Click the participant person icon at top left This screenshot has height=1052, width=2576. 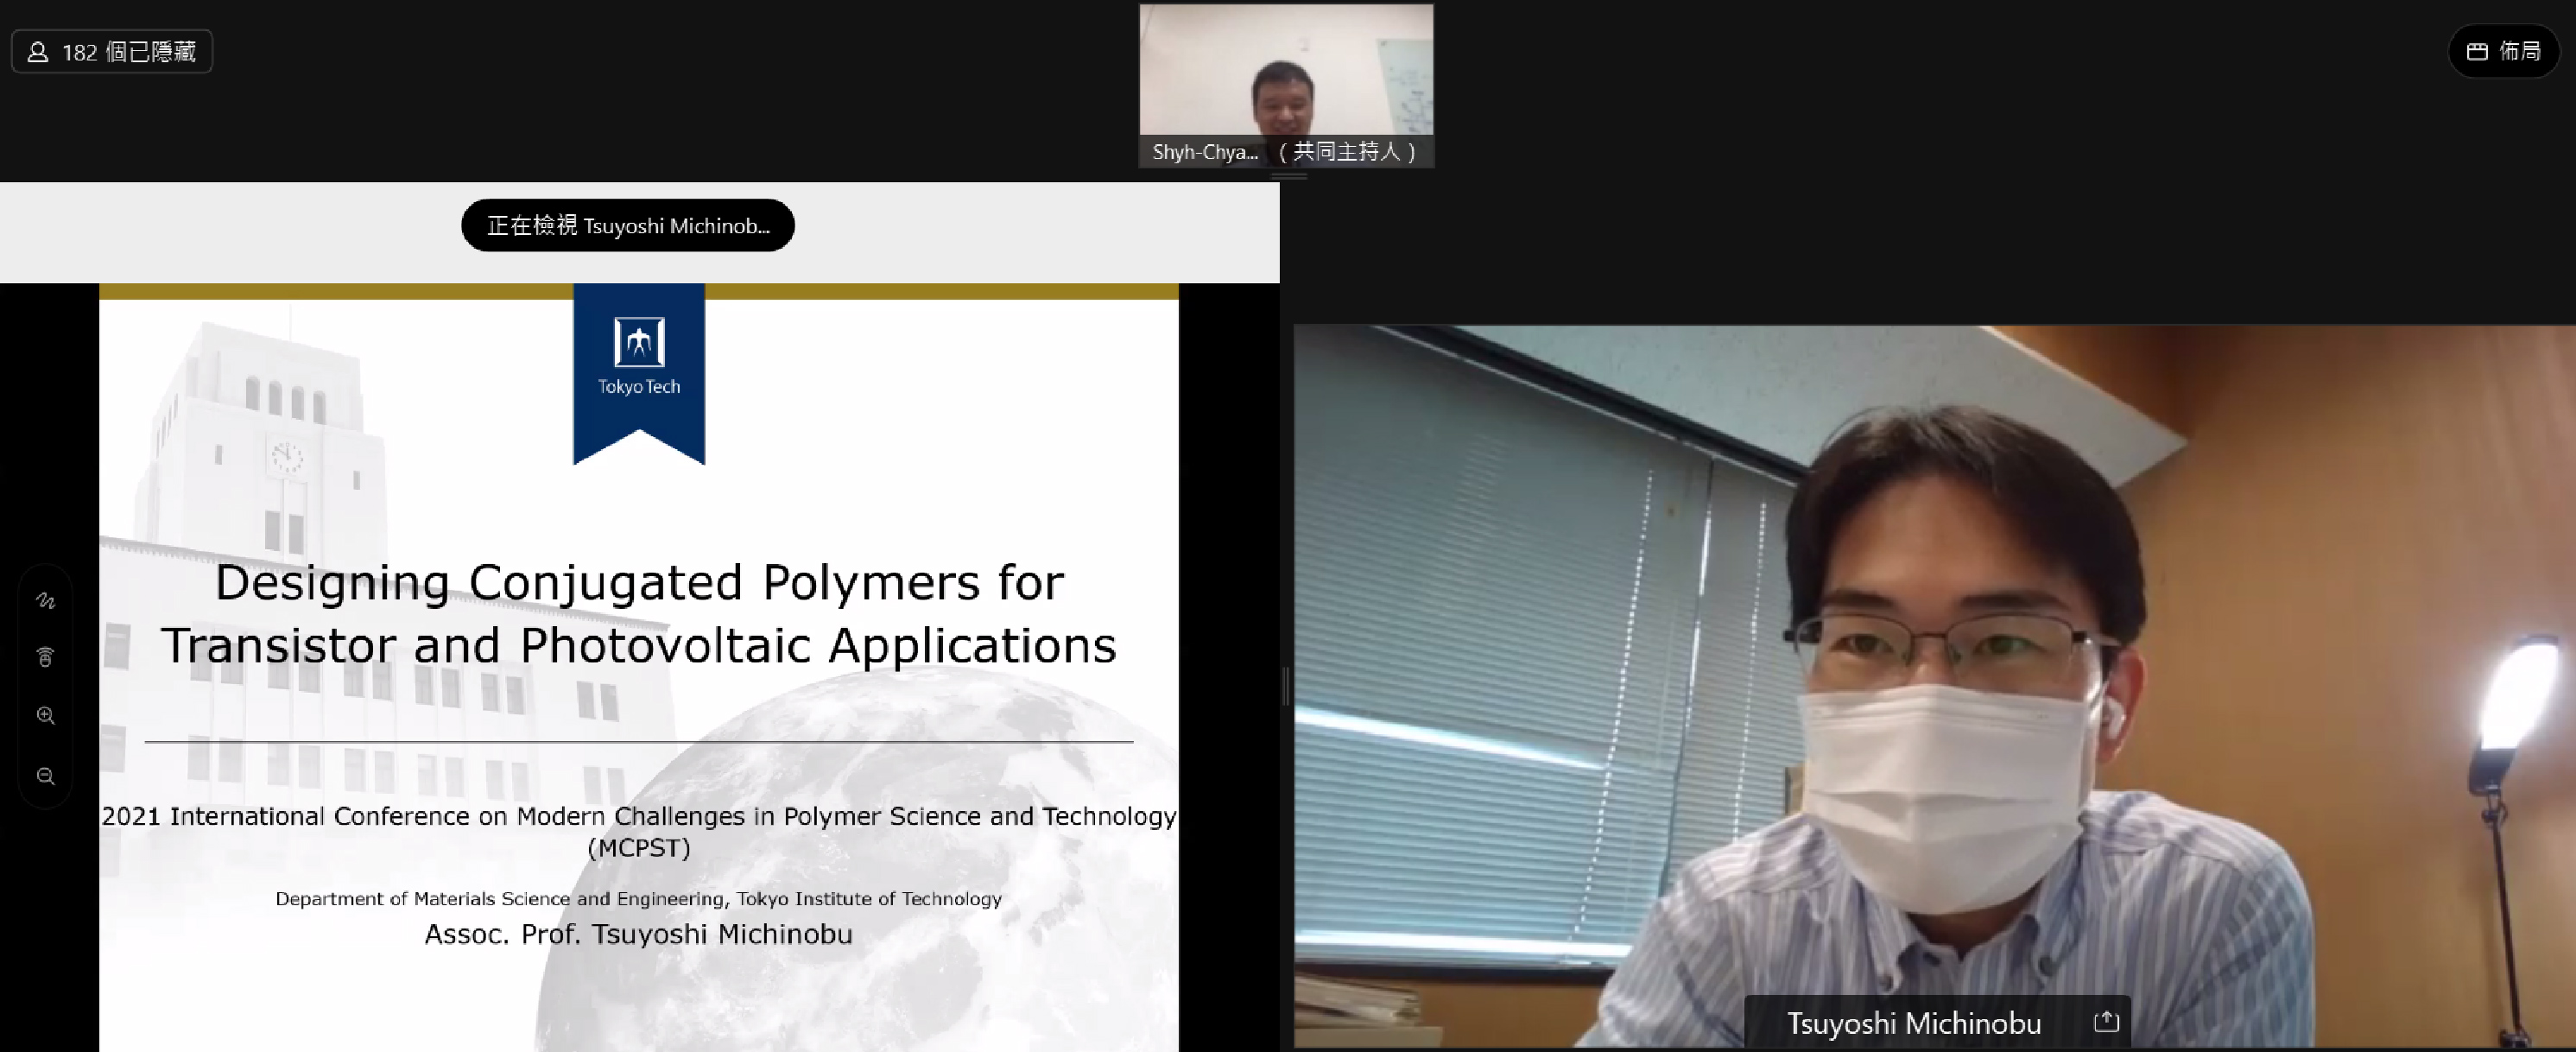coord(38,52)
